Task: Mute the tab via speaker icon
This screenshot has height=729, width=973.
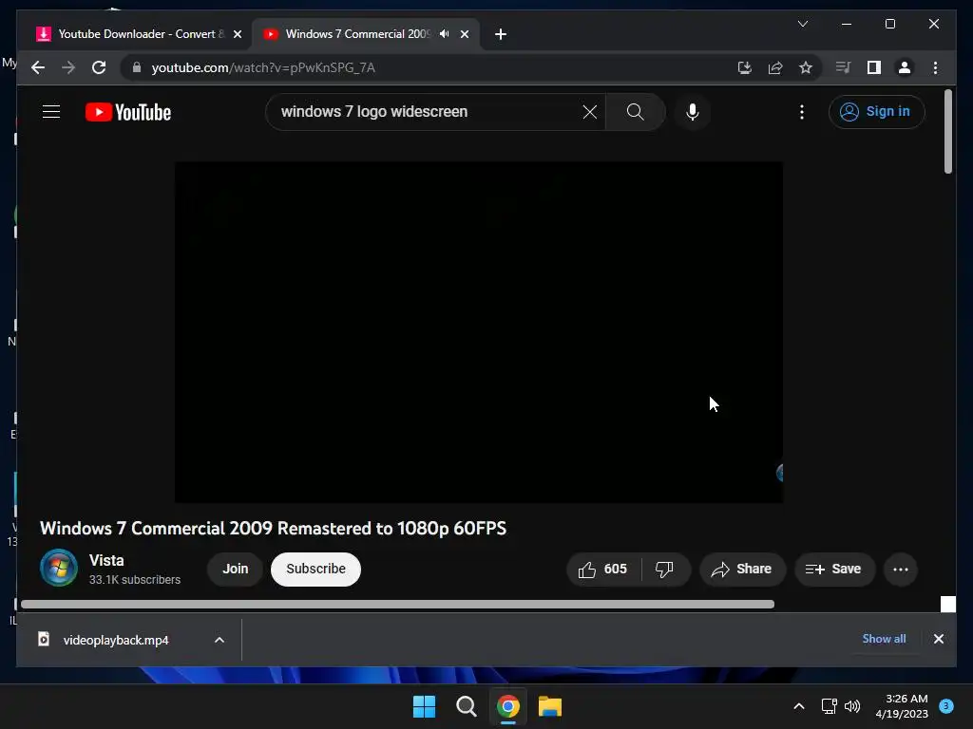Action: click(445, 34)
